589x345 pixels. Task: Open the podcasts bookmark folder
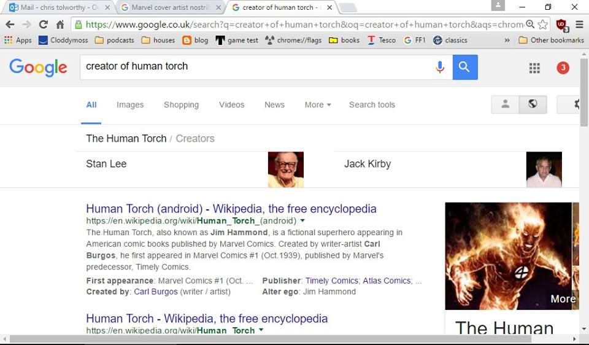pos(115,41)
